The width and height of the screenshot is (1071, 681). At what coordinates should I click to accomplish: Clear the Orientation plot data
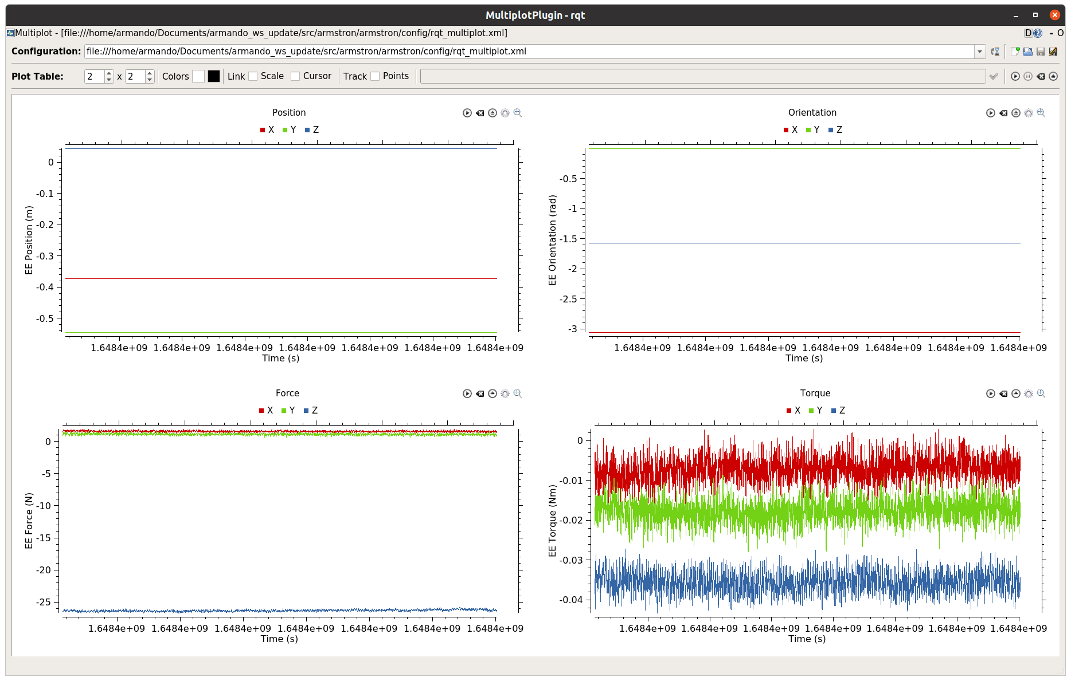pyautogui.click(x=1003, y=113)
